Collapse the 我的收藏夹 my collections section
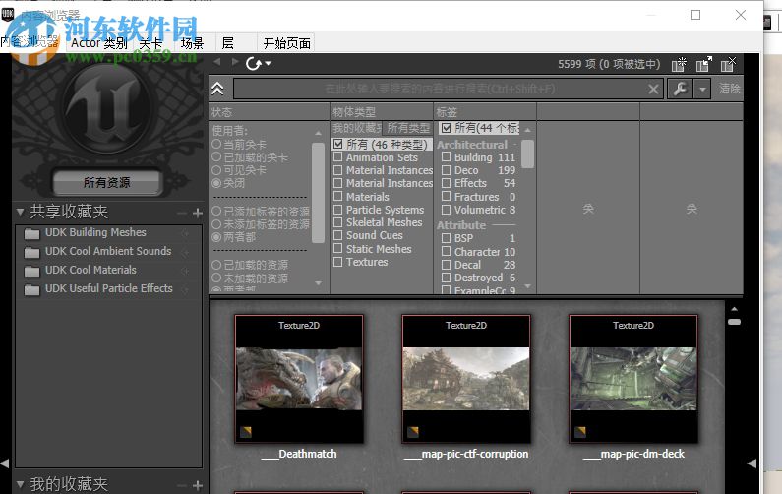Viewport: 782px width, 494px height. tap(21, 484)
